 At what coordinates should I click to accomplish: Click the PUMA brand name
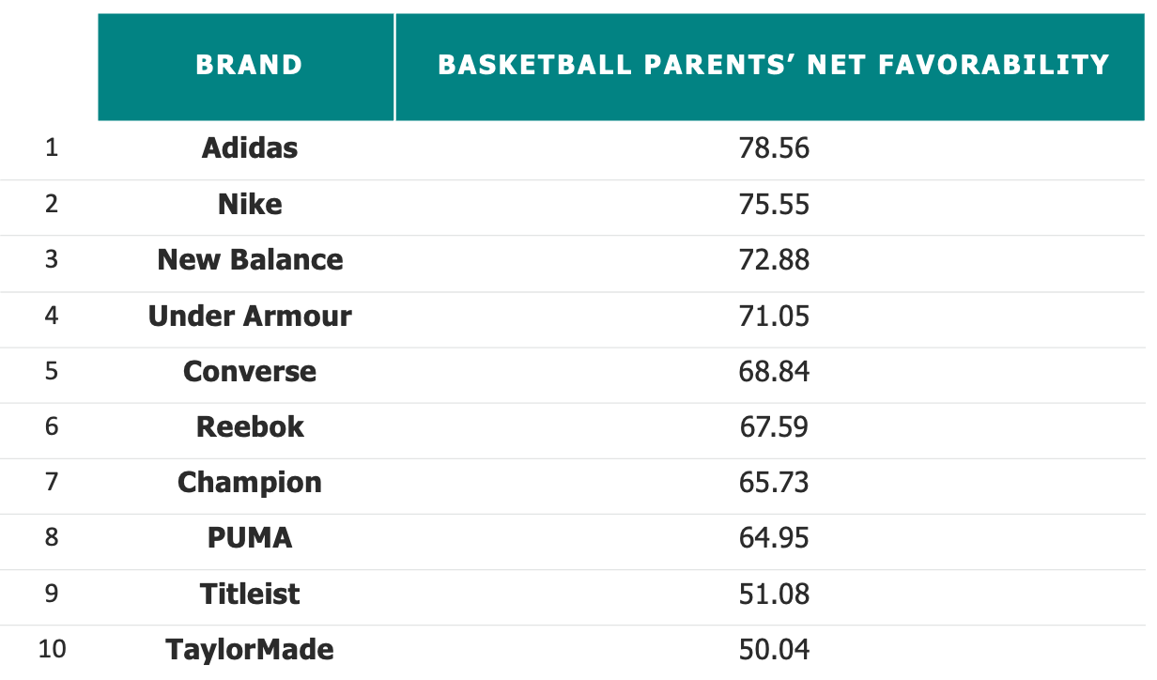(x=250, y=538)
